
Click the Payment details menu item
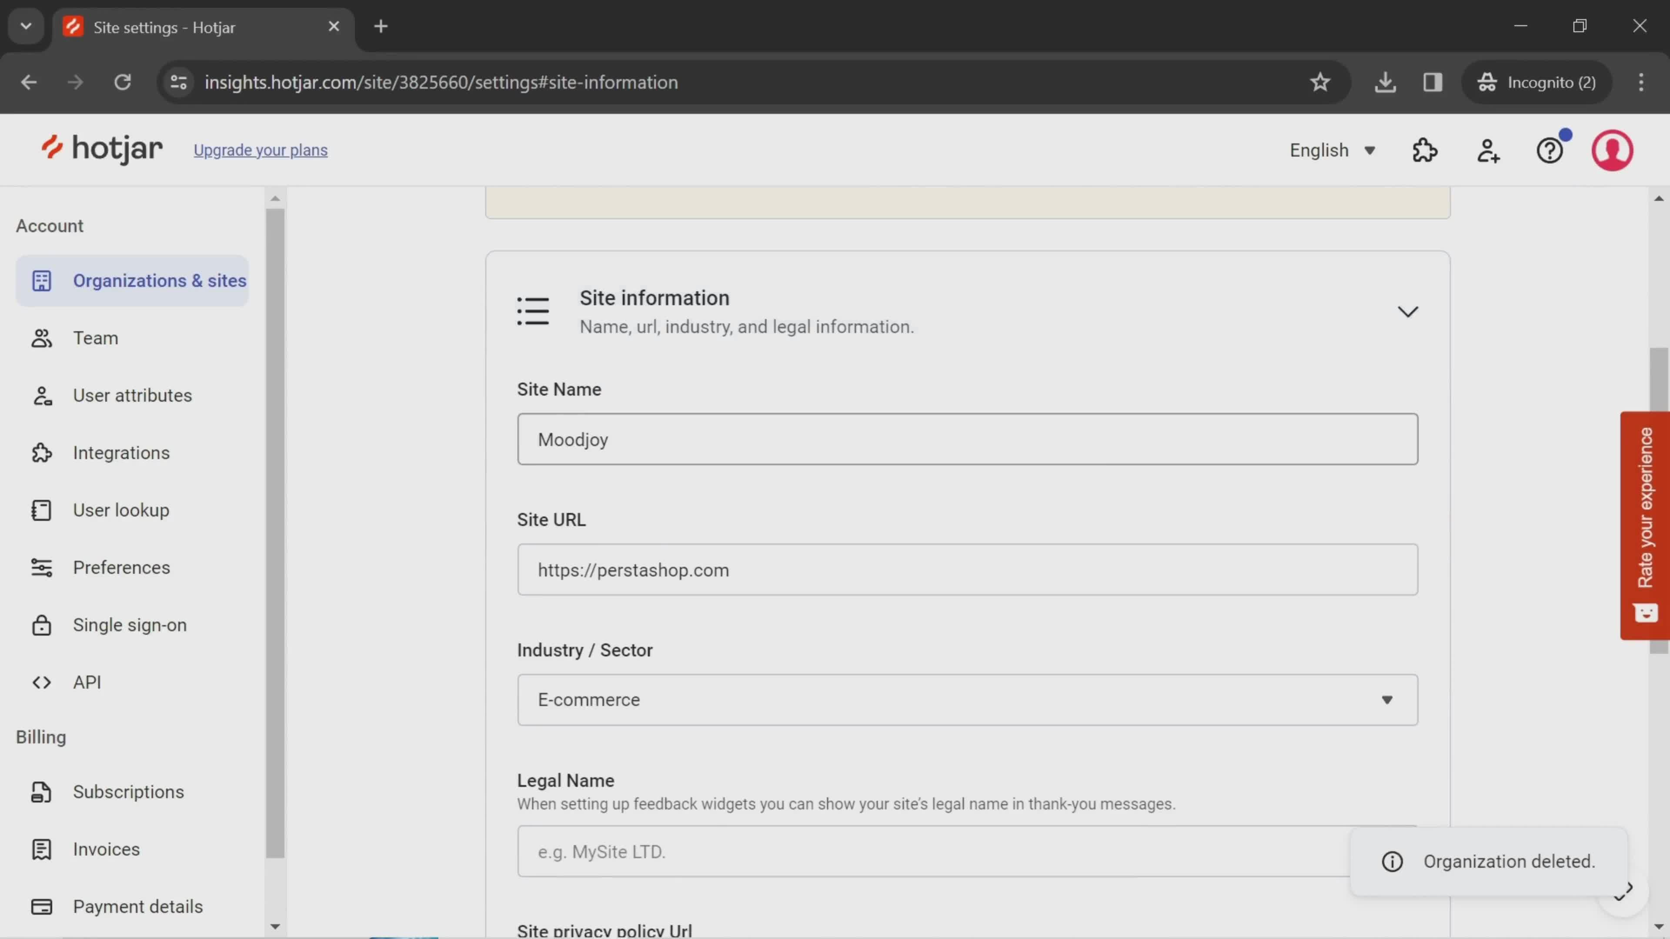click(137, 906)
